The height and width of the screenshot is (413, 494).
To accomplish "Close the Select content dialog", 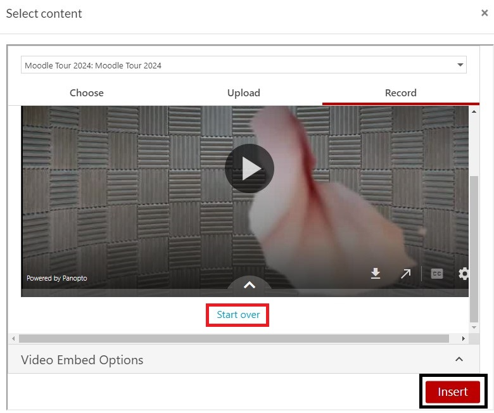I will [484, 13].
